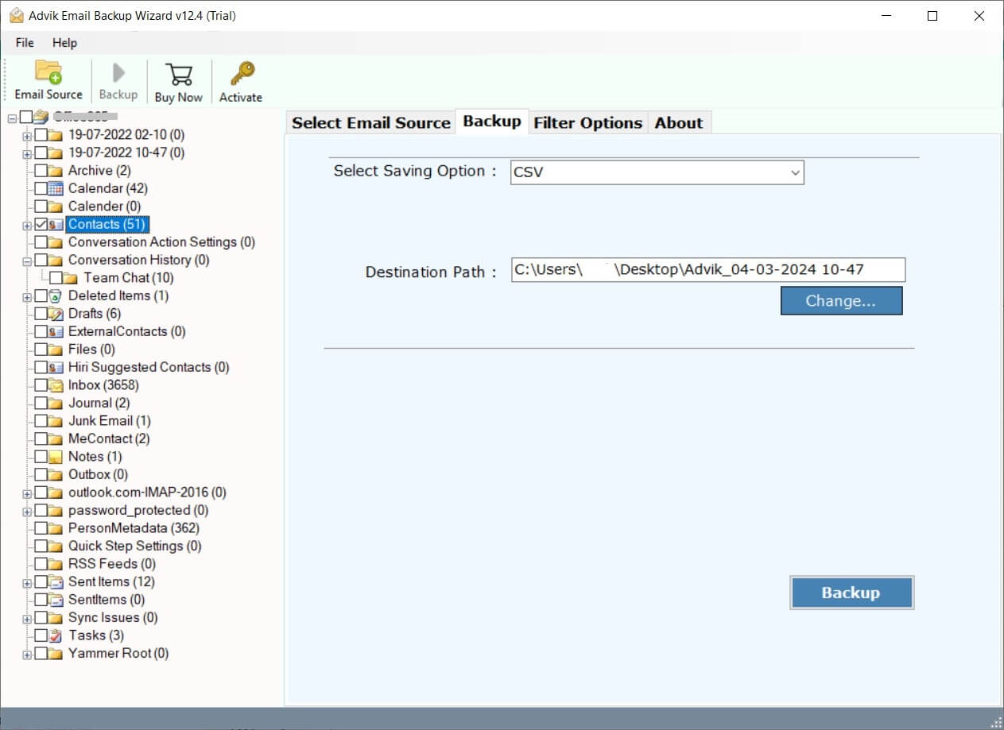Screen dimensions: 1004x730
Task: Click the Yammer Root folder icon
Action: click(x=56, y=653)
